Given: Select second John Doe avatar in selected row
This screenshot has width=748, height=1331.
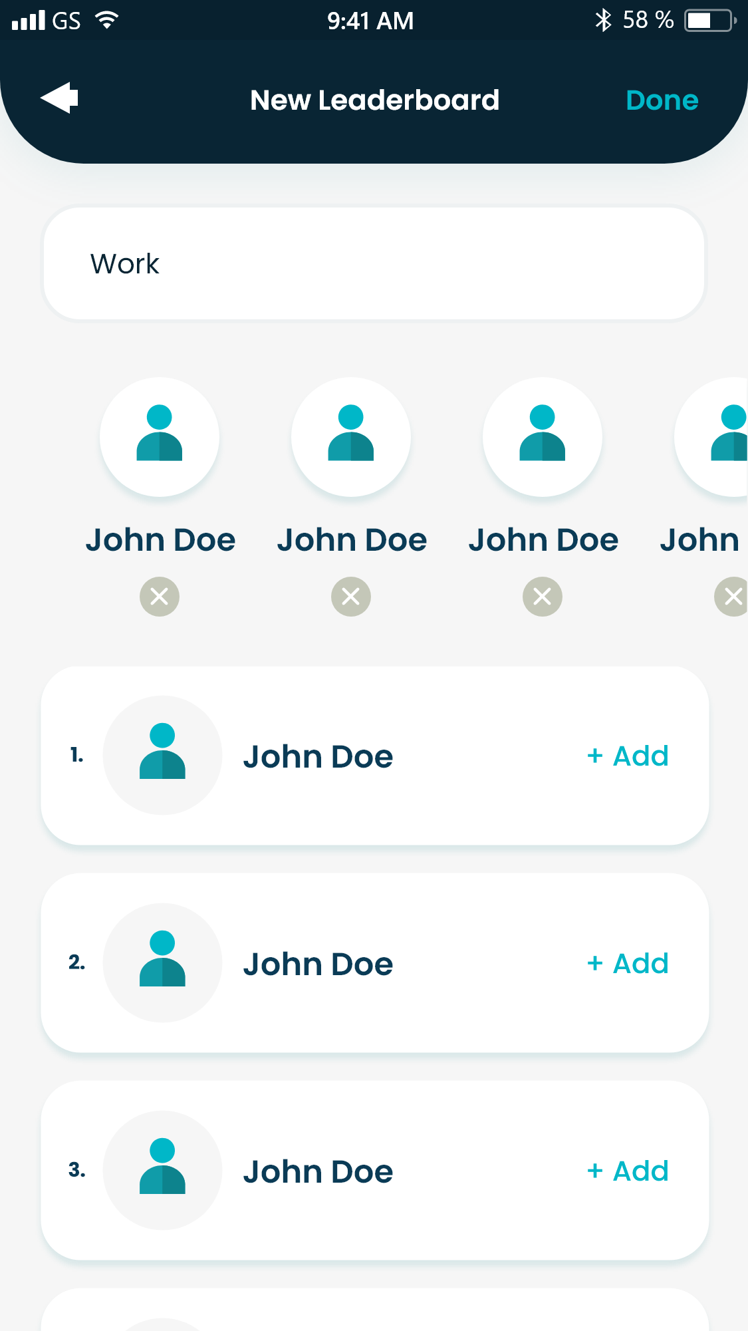Looking at the screenshot, I should (x=351, y=437).
